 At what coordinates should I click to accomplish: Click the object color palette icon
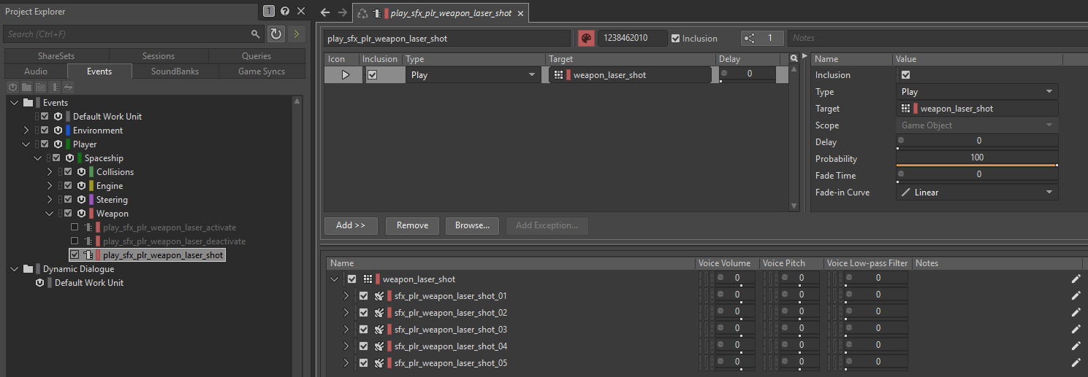pyautogui.click(x=586, y=39)
